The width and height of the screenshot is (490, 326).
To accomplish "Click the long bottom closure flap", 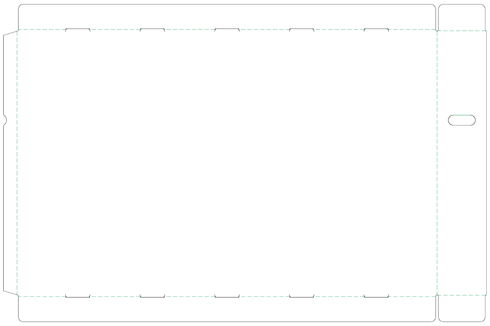I will [227, 309].
